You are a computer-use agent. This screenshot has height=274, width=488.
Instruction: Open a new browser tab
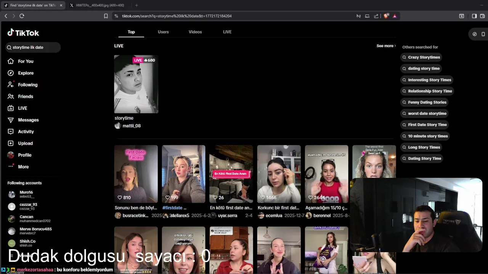point(136,5)
